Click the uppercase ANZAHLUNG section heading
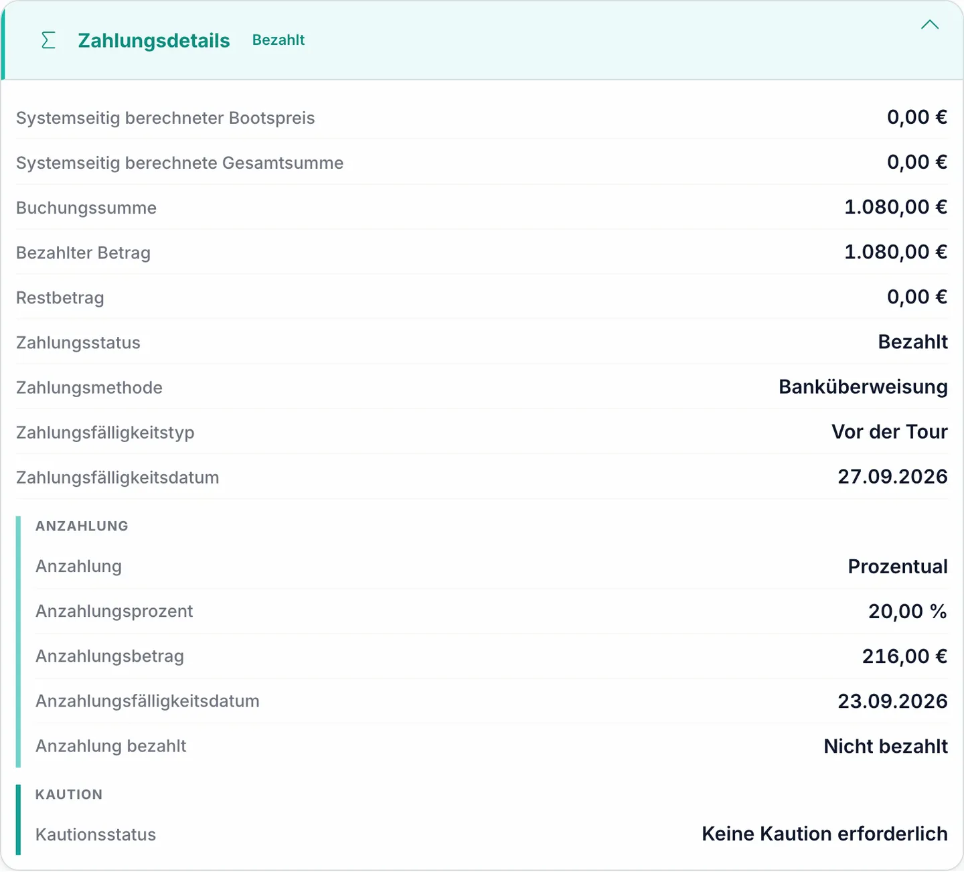964x872 pixels. pos(82,526)
